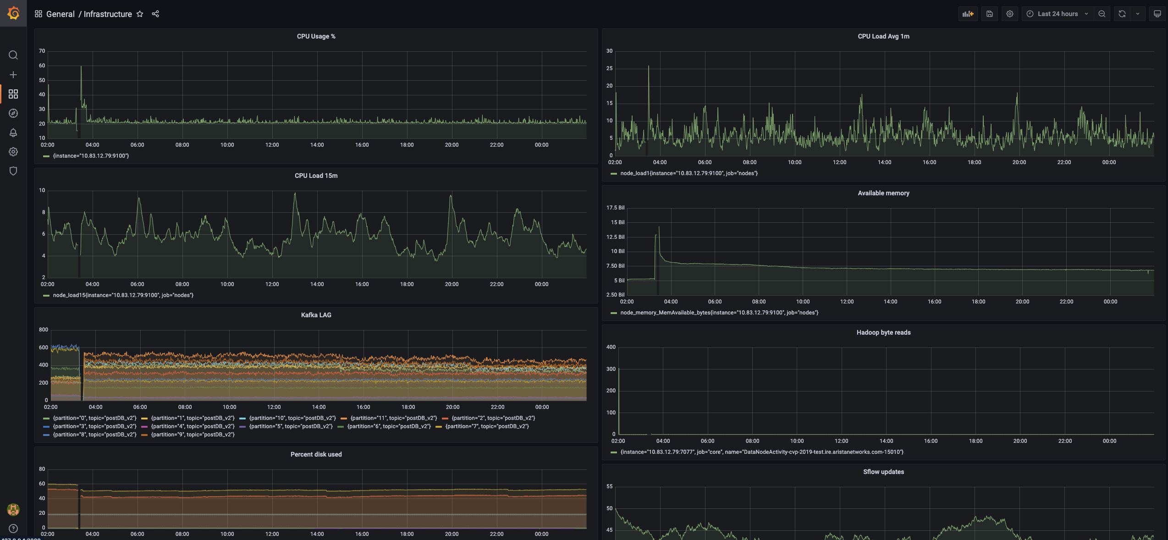Click the Add panel icon
The height and width of the screenshot is (540, 1168).
[968, 14]
